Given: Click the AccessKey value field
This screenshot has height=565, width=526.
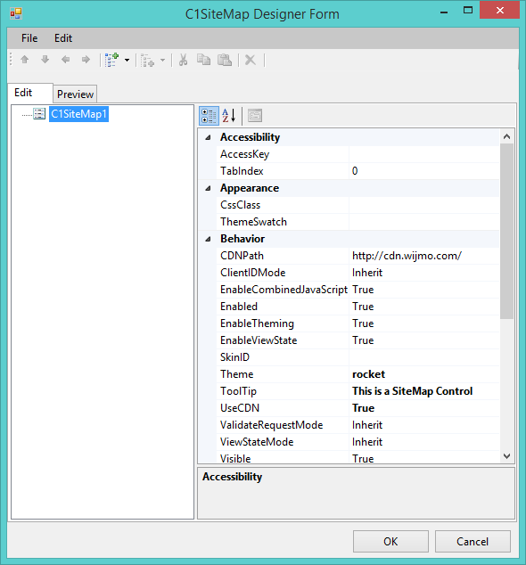Looking at the screenshot, I should coord(424,154).
